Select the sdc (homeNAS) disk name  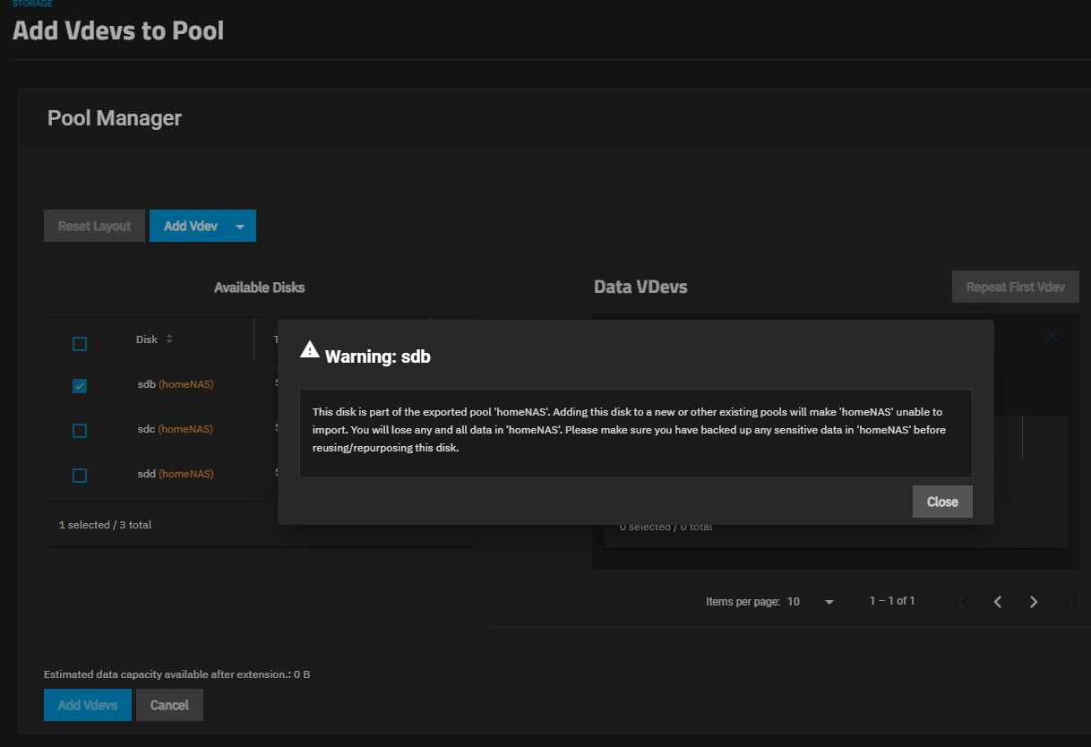click(175, 429)
